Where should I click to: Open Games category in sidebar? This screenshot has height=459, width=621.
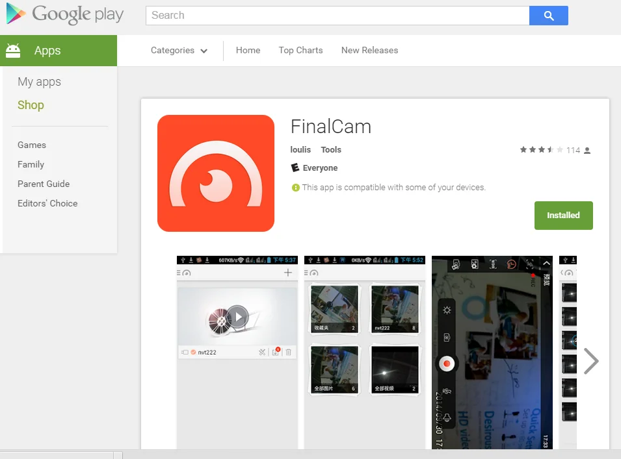pyautogui.click(x=32, y=145)
